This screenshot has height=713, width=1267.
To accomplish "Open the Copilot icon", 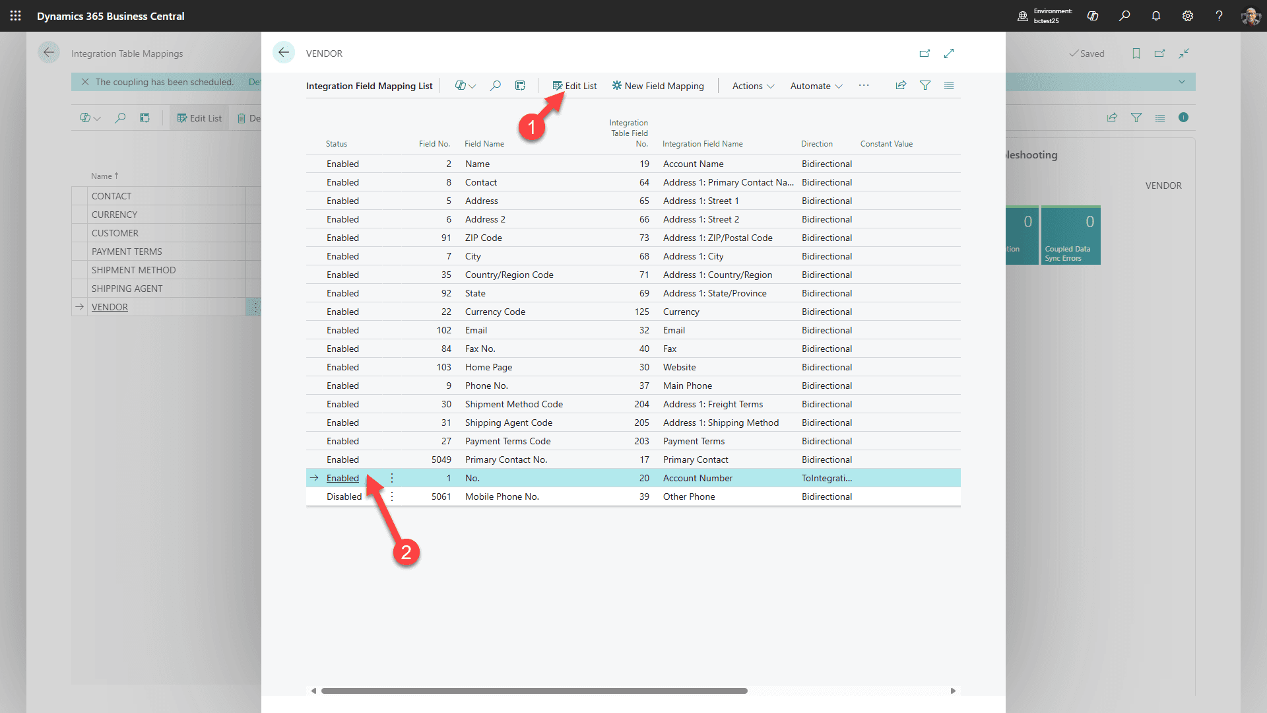I will coord(1093,16).
